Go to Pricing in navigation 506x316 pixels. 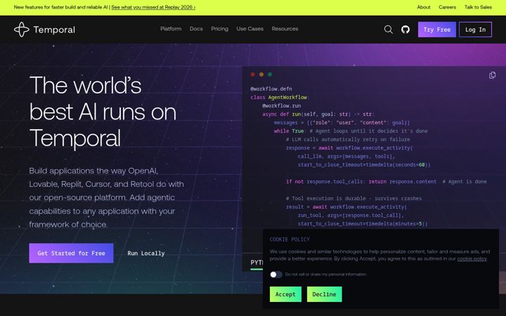[x=219, y=29]
